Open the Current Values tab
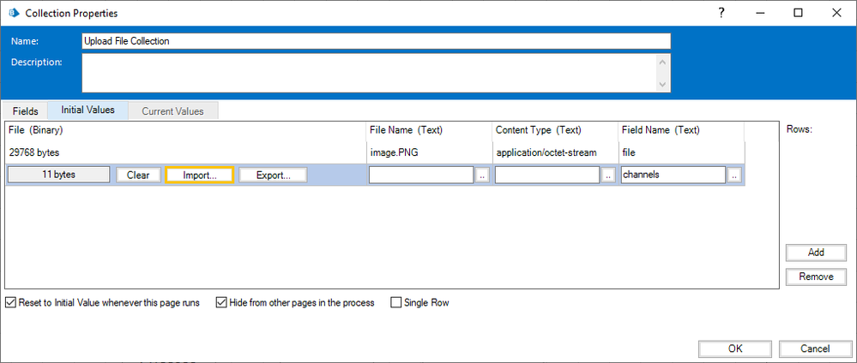857x363 pixels. pos(172,111)
